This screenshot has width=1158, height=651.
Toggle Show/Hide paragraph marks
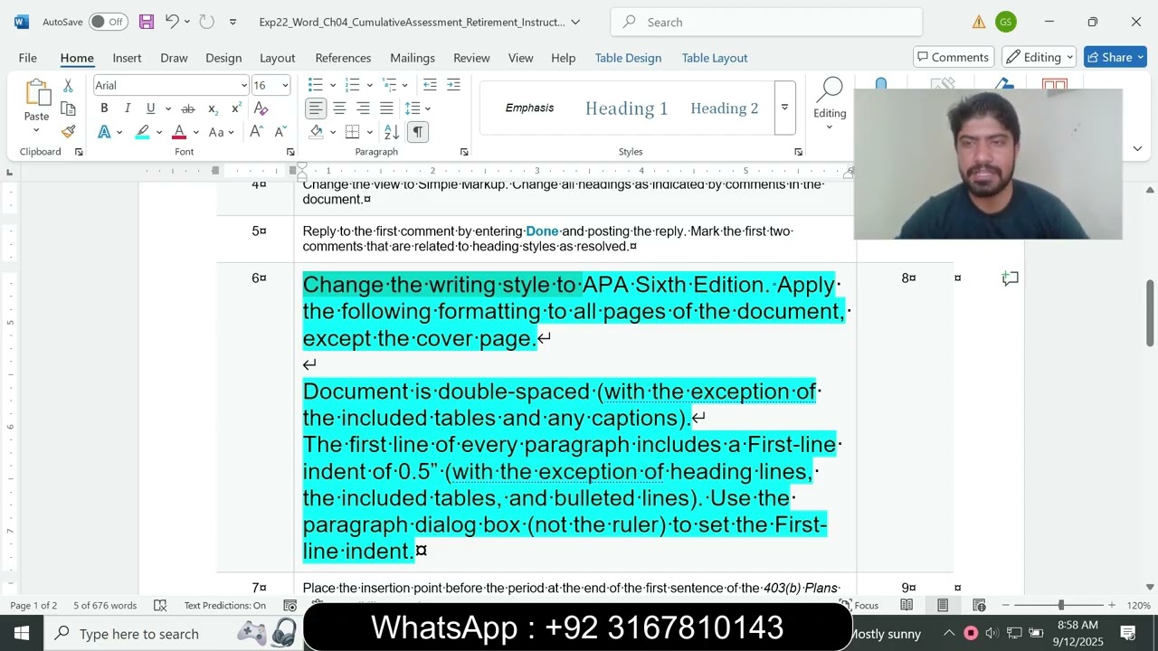click(417, 132)
